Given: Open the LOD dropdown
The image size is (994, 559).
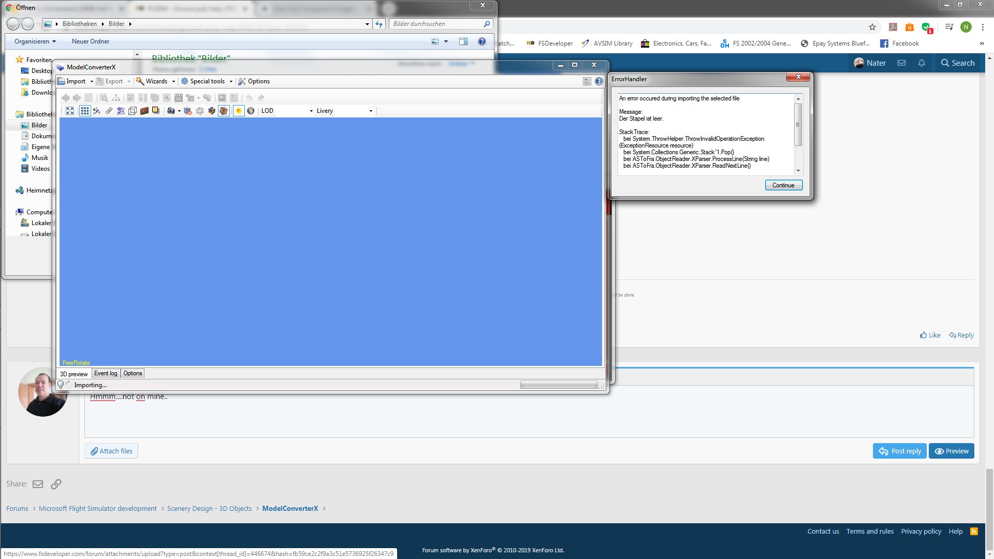Looking at the screenshot, I should click(311, 111).
